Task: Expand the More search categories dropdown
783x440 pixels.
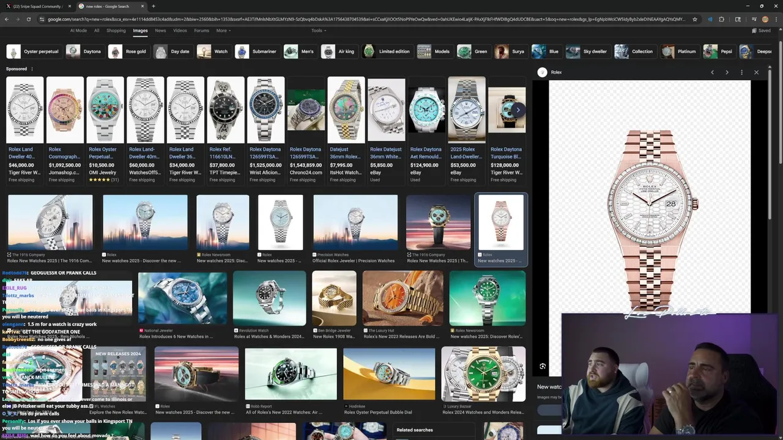Action: [x=223, y=31]
